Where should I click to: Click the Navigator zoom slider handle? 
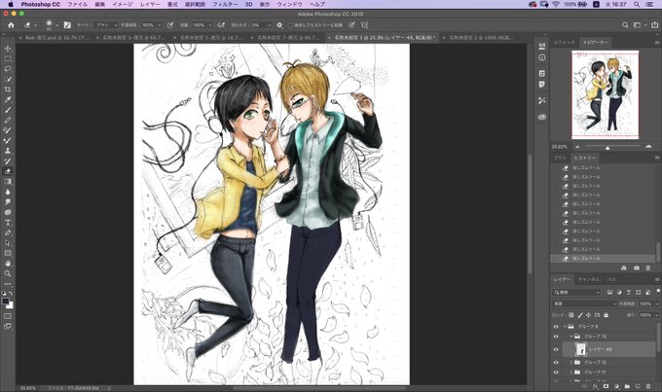click(607, 148)
